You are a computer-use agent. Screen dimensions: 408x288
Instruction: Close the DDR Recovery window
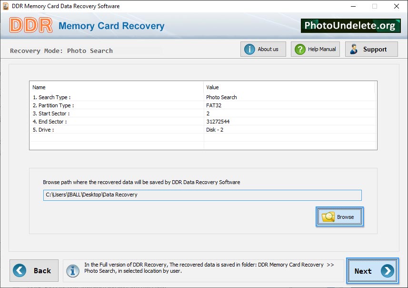point(396,6)
